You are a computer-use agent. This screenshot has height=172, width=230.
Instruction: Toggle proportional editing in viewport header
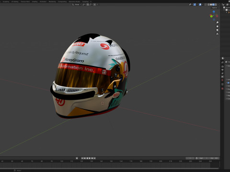pos(94,4)
